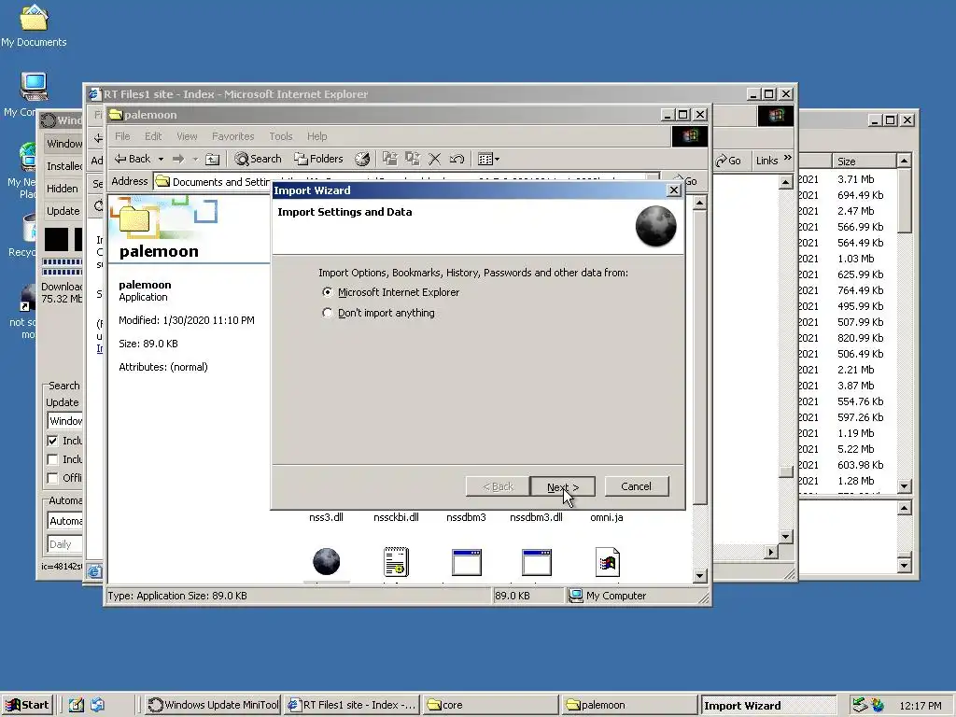Select the 3.71 Mb size cell
956x717 pixels.
(x=855, y=179)
